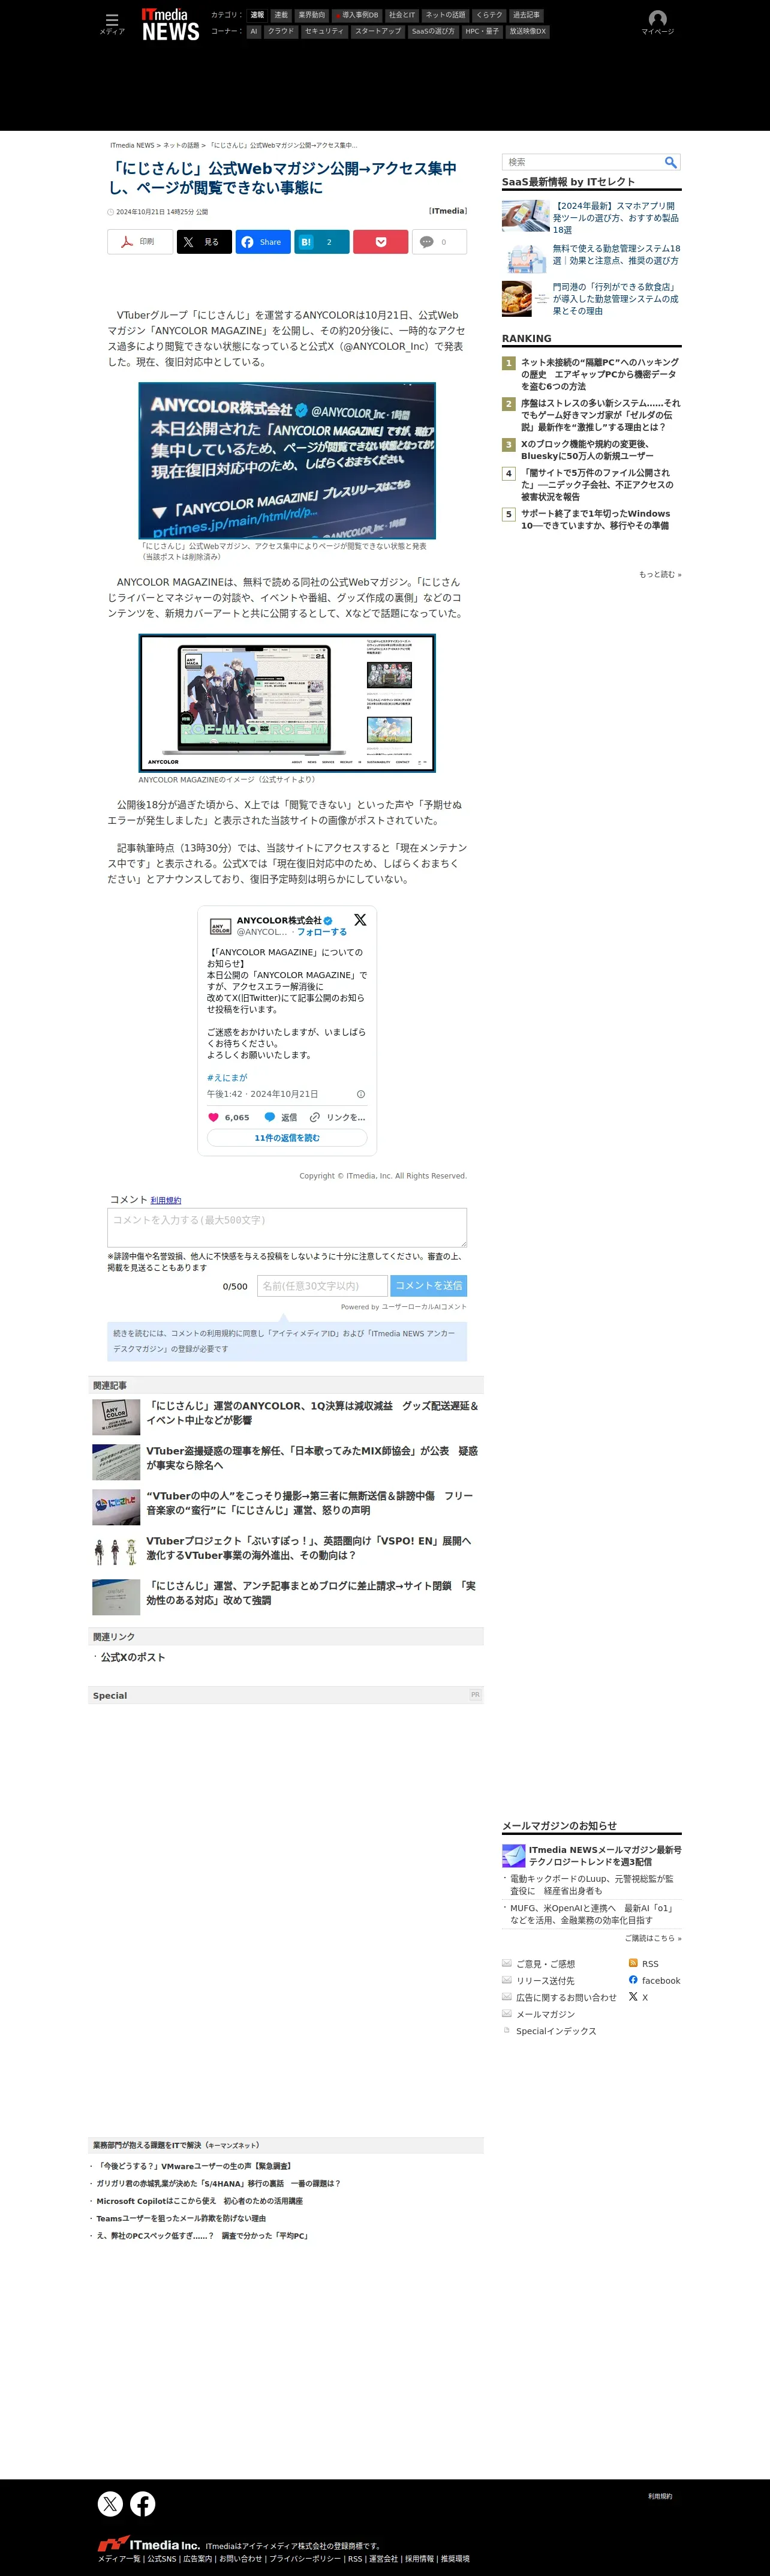Open the footer Facebook social icon
770x2576 pixels.
[143, 2504]
